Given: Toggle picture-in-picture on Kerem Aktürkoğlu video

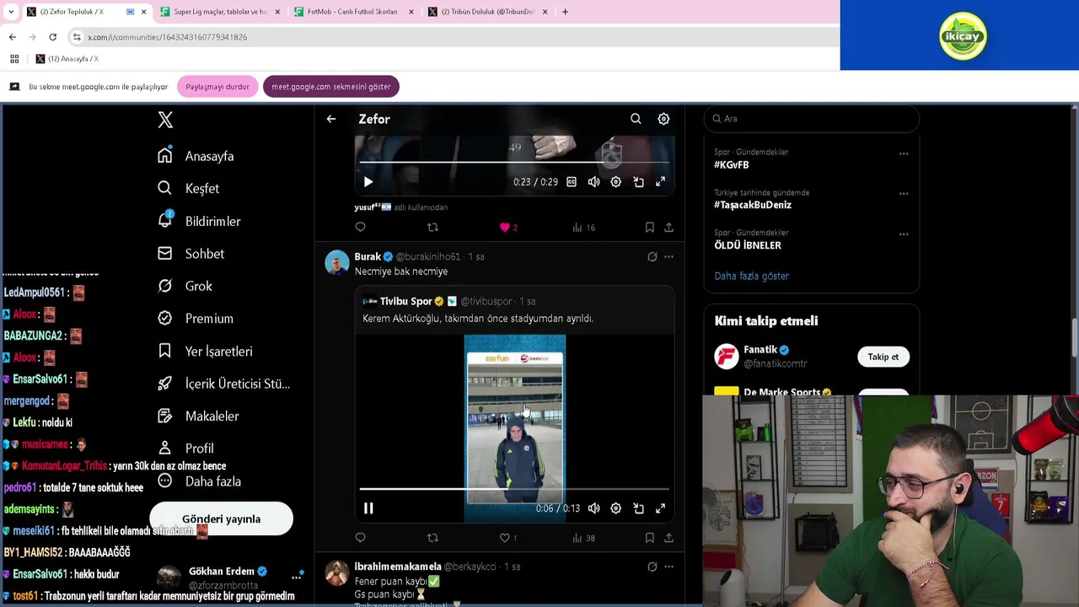Looking at the screenshot, I should click(638, 508).
